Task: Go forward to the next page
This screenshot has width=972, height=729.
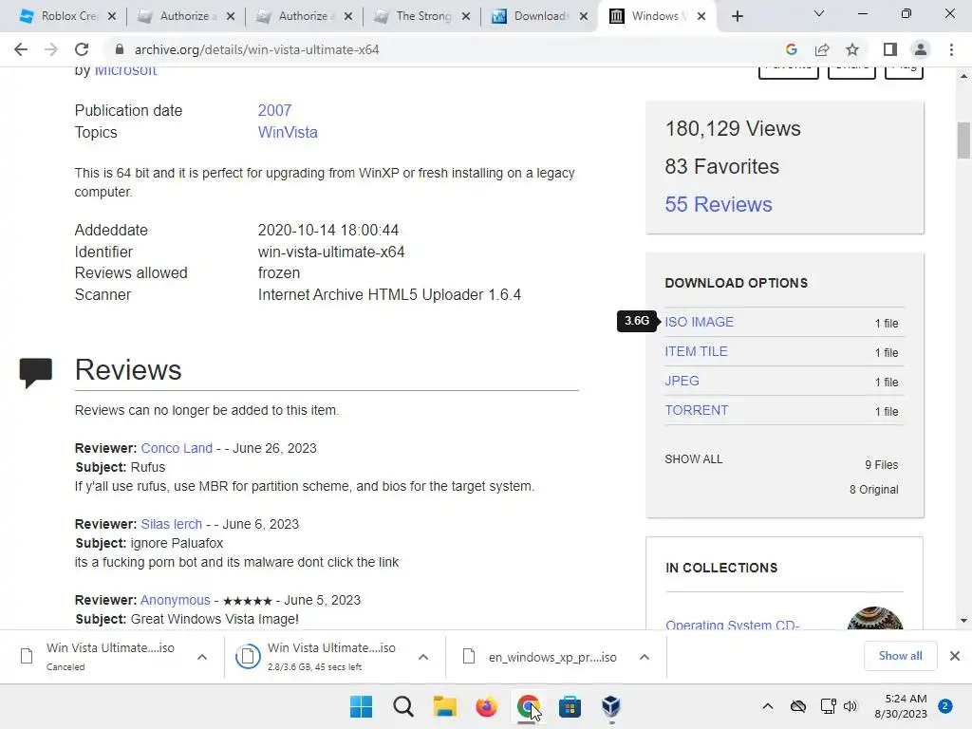Action: click(x=51, y=49)
